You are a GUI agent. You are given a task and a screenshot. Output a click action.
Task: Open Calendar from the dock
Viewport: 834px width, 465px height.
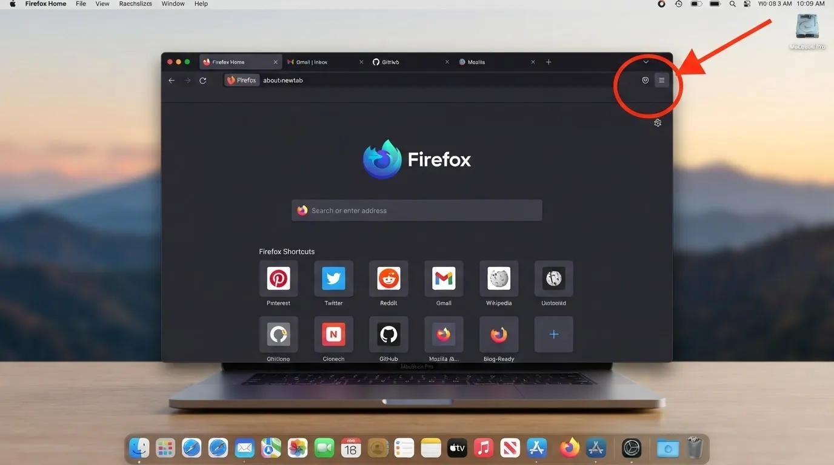[x=351, y=448]
